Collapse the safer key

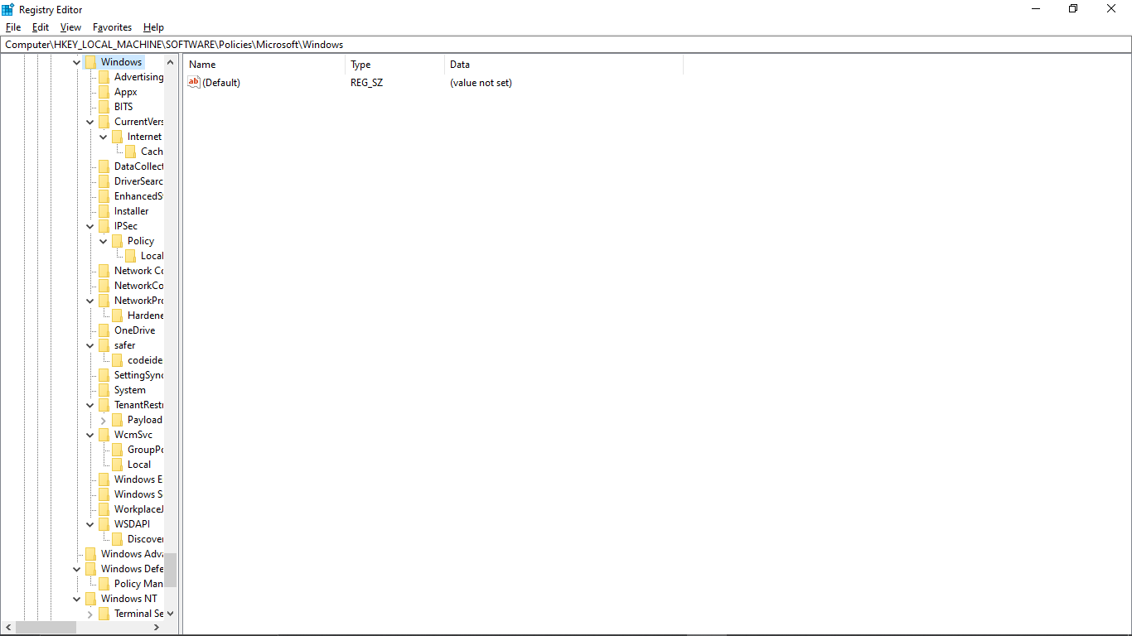tap(90, 345)
